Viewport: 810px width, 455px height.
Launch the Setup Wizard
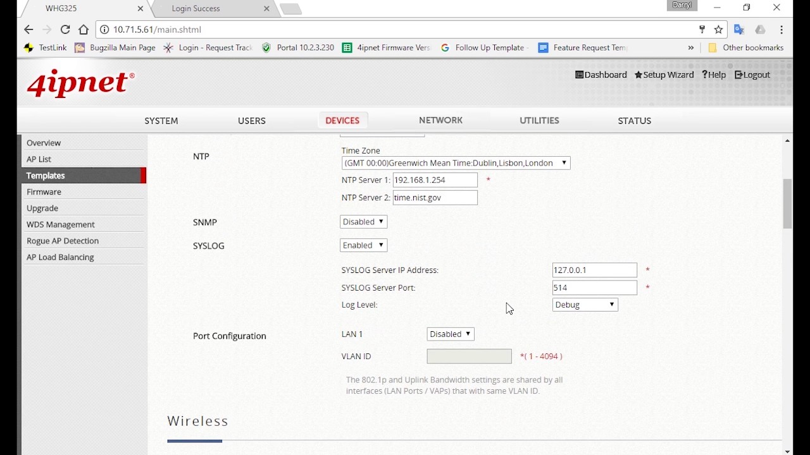664,75
